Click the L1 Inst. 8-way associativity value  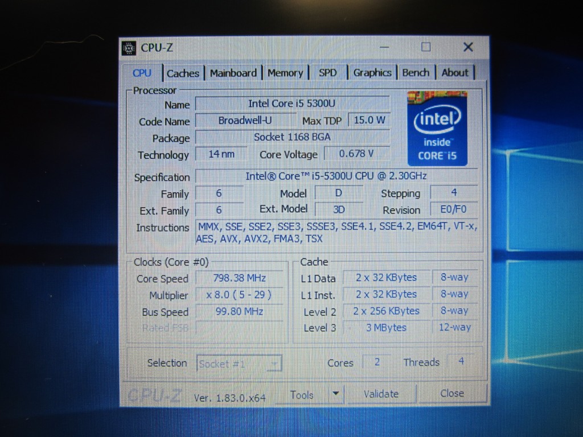pyautogui.click(x=455, y=294)
